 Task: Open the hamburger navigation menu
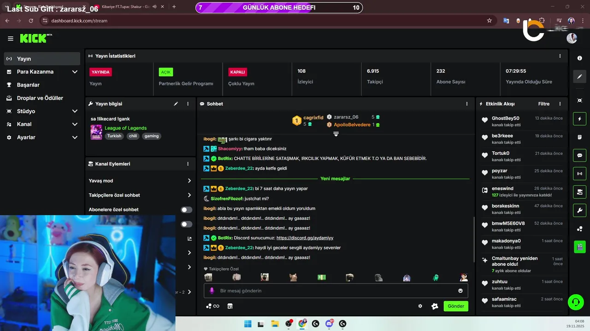(10, 39)
